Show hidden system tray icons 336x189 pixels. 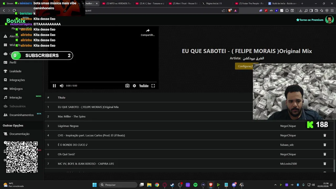click(275, 185)
